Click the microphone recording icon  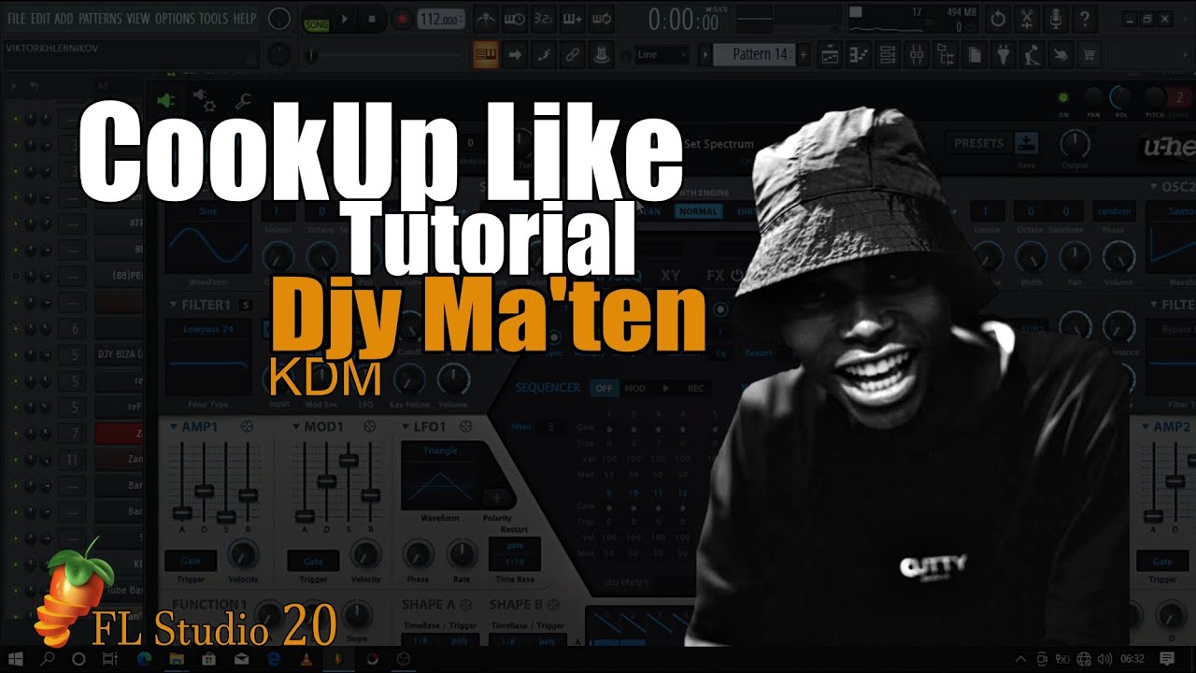(1056, 19)
